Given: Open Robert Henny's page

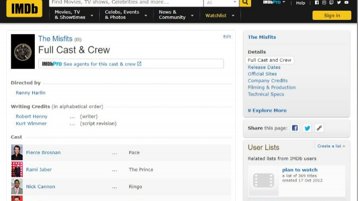Looking at the screenshot, I should (x=32, y=116).
